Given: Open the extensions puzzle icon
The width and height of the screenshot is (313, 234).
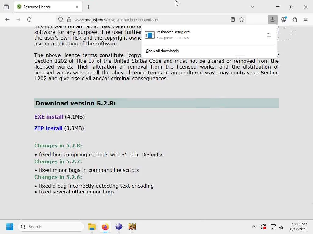Looking at the screenshot, I should tap(295, 19).
